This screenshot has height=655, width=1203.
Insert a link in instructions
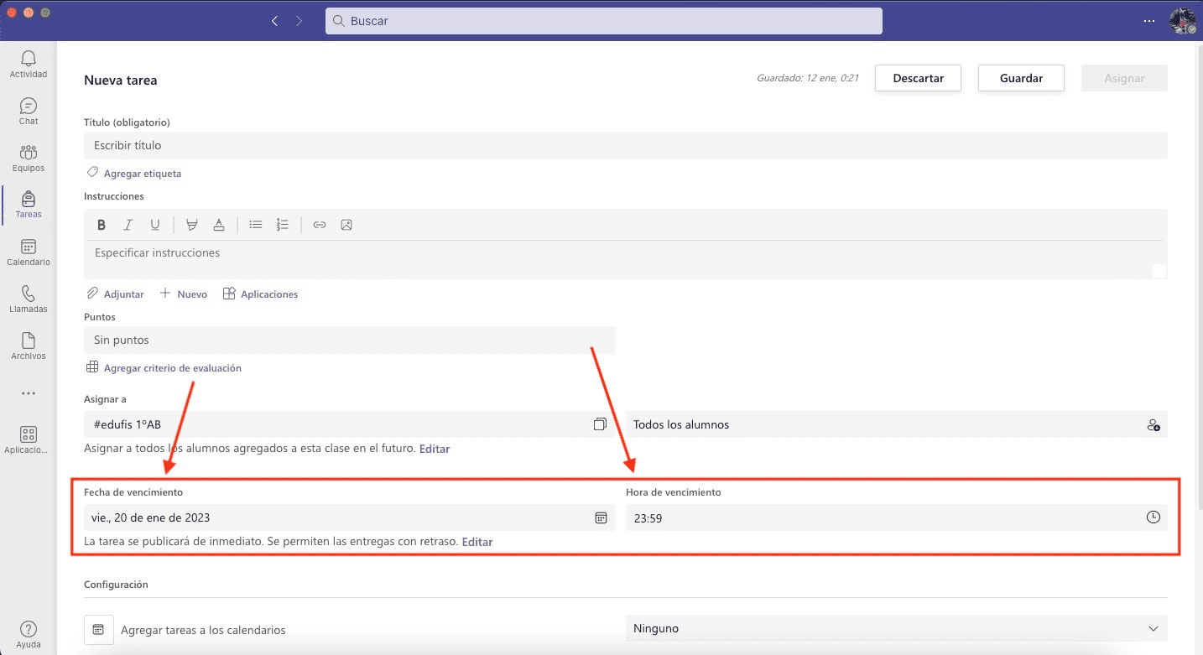pyautogui.click(x=319, y=225)
